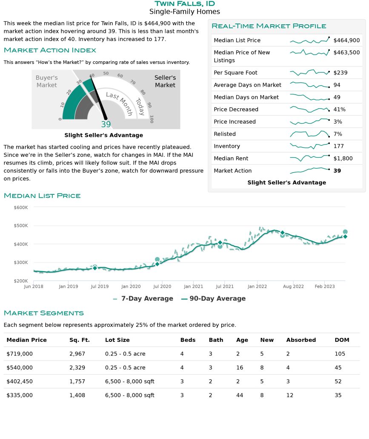369x439 pixels.
Task: Toggle the 7-Day Average legend series
Action: pos(143,299)
